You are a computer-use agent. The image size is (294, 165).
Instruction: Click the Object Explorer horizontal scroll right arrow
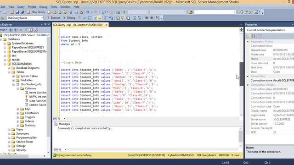coord(45,156)
